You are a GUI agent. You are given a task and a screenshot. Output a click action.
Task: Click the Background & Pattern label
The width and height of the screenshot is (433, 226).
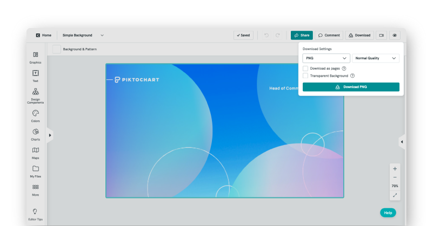80,49
